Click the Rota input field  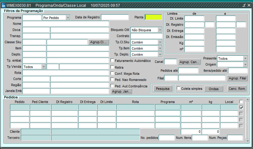tap(66, 73)
